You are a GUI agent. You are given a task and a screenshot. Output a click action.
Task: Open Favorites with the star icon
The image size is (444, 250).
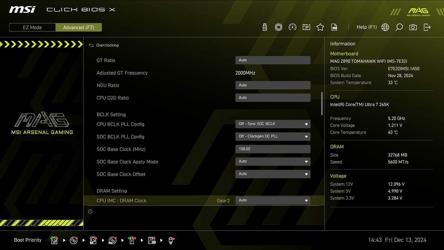click(320, 27)
